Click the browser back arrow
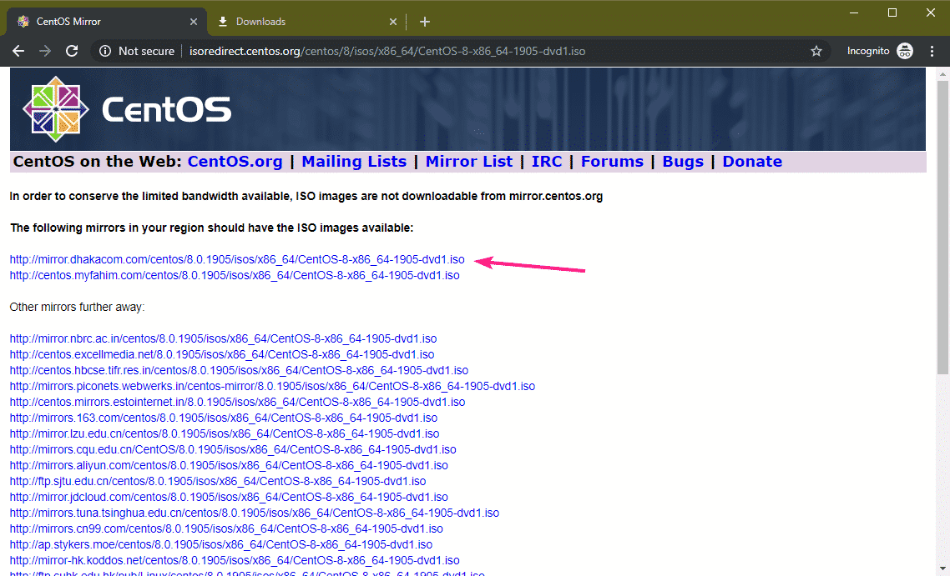 pyautogui.click(x=18, y=52)
